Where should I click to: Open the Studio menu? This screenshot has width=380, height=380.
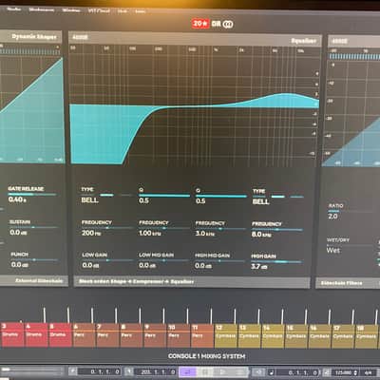[13, 9]
